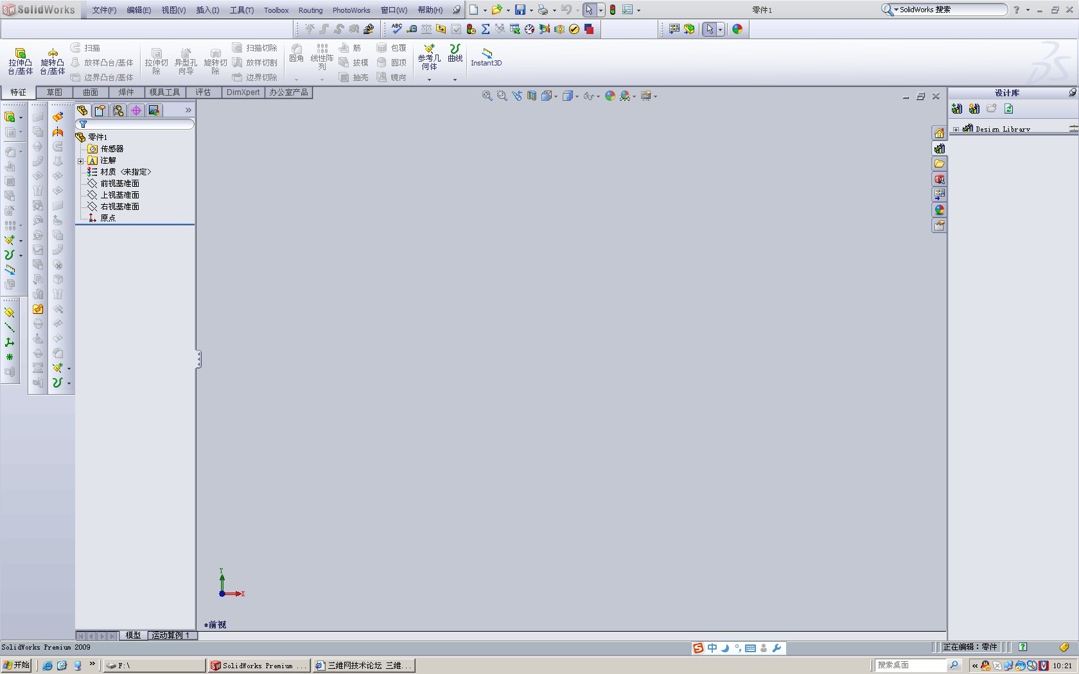Open the Appearances color ball tab in the task pane

[939, 210]
